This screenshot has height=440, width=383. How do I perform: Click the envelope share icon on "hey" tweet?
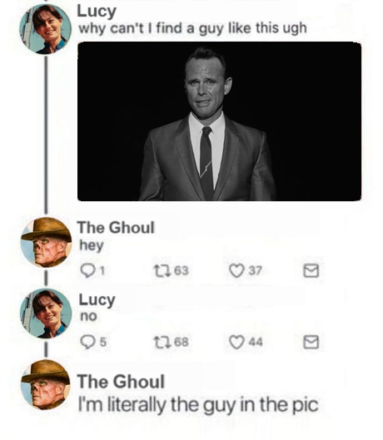[311, 271]
